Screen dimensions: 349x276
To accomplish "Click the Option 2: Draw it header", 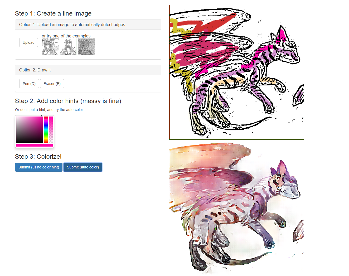I will [x=88, y=70].
